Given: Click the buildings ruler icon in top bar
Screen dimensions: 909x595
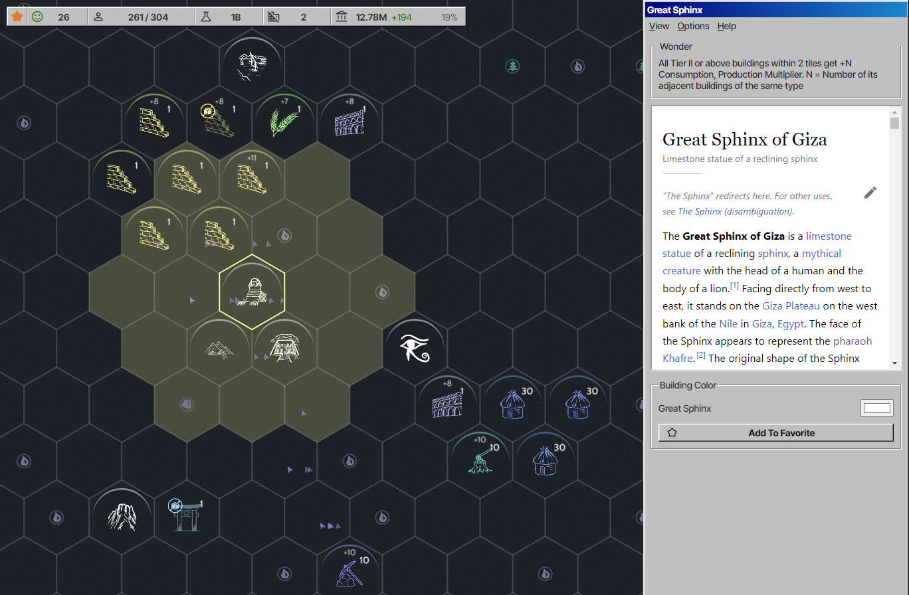Looking at the screenshot, I should pos(274,17).
